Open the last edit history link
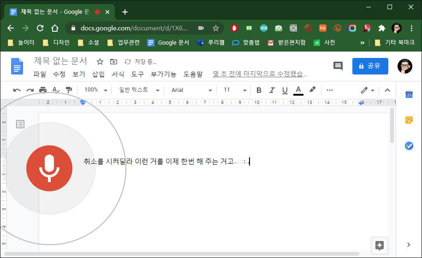Viewport: 422px width, 258px height. point(260,74)
